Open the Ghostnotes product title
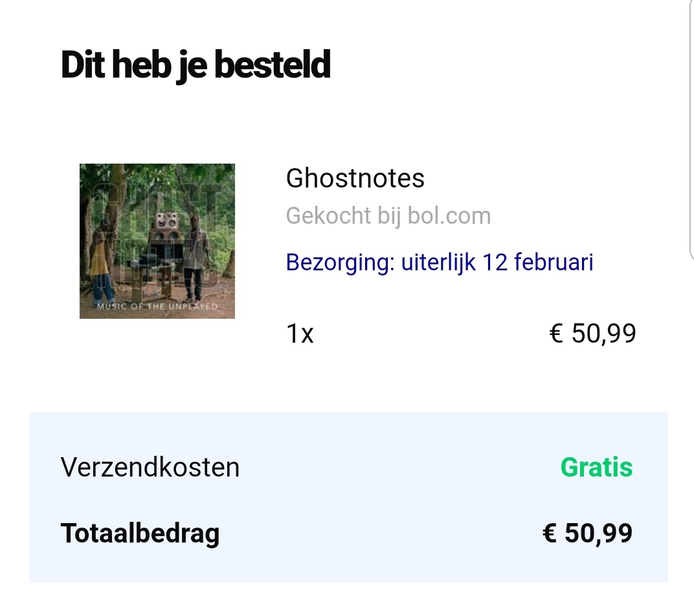Image resolution: width=694 pixels, height=613 pixels. [355, 178]
